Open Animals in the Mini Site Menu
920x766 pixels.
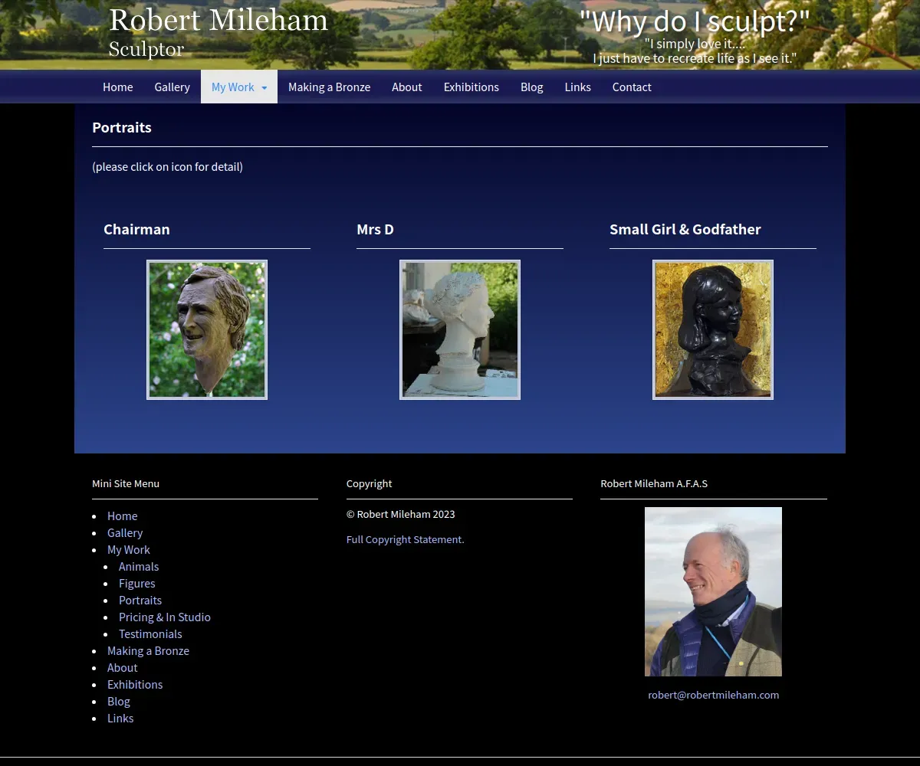pos(139,566)
